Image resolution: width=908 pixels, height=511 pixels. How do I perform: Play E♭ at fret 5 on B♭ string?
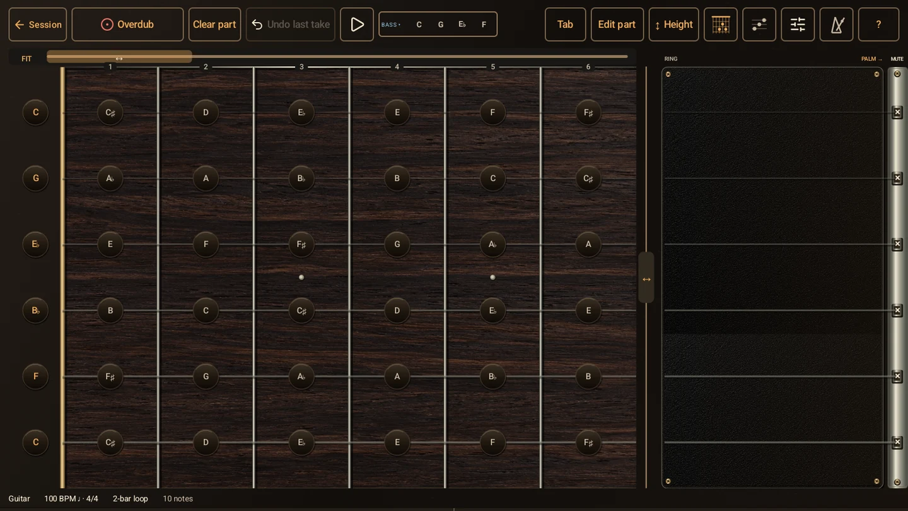(x=492, y=310)
